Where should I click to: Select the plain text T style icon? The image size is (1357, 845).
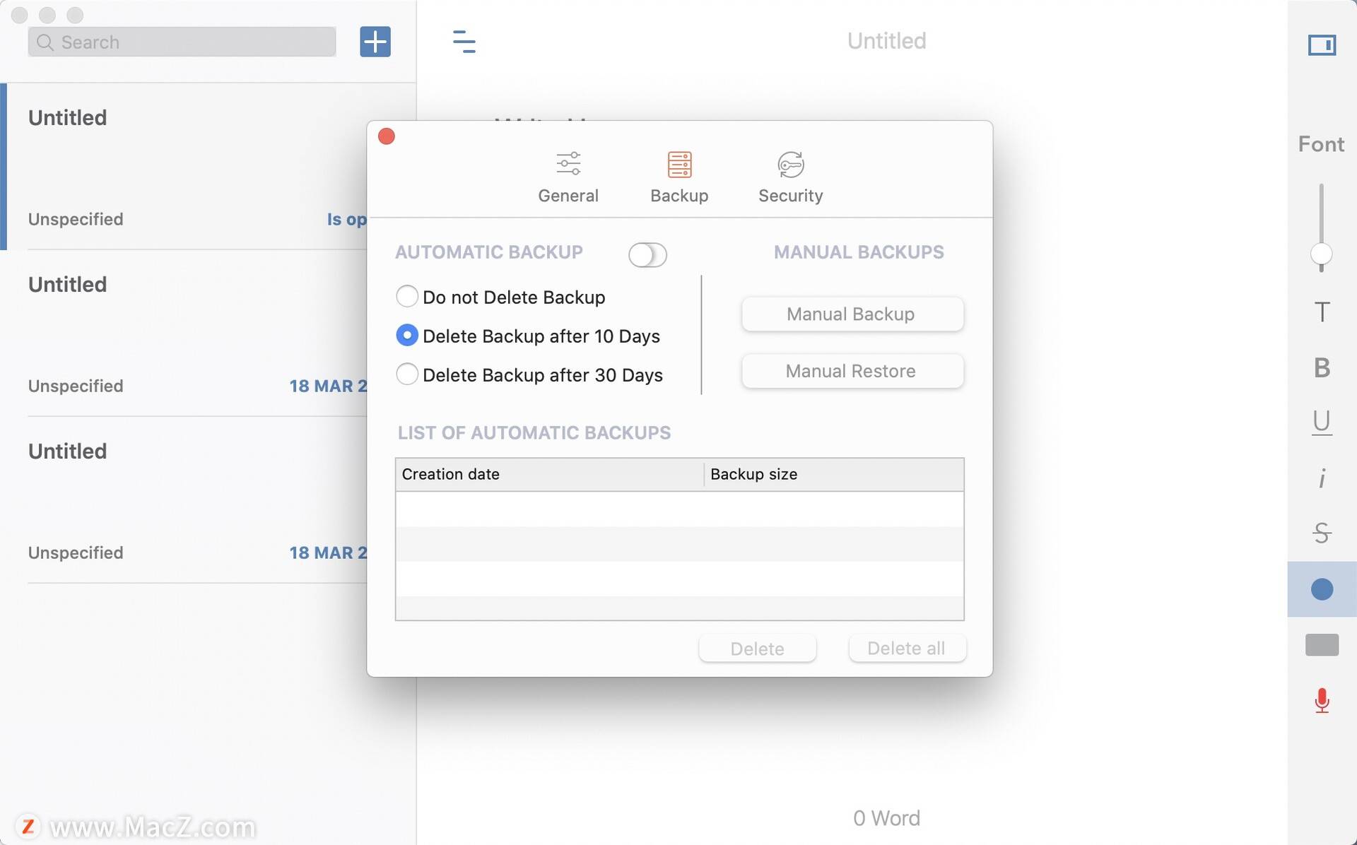tap(1322, 312)
